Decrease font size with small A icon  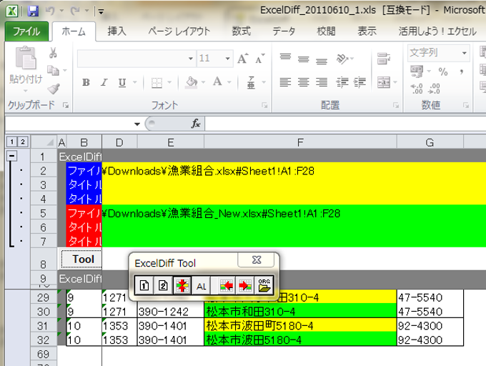pyautogui.click(x=259, y=59)
